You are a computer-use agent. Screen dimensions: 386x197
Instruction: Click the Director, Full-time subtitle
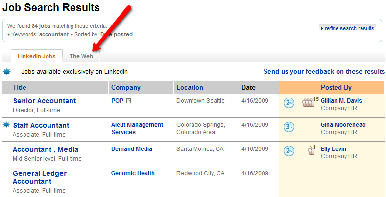click(36, 110)
